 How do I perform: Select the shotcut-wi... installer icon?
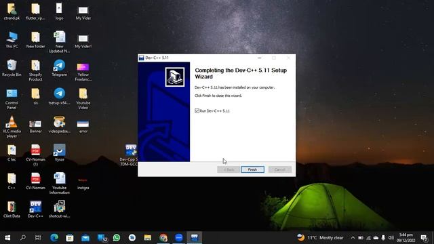[x=59, y=209]
